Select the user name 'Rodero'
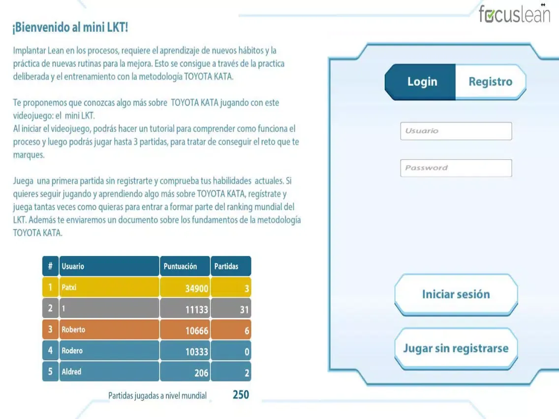This screenshot has width=559, height=419. pos(72,351)
